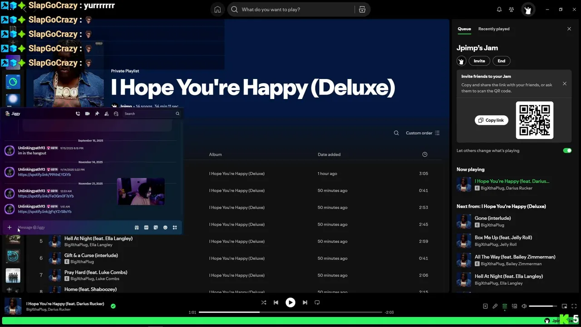Toggle the saved checkmark on the current song
The image size is (581, 327).
113,306
